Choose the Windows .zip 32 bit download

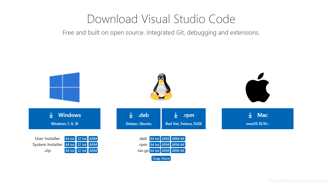82,151
